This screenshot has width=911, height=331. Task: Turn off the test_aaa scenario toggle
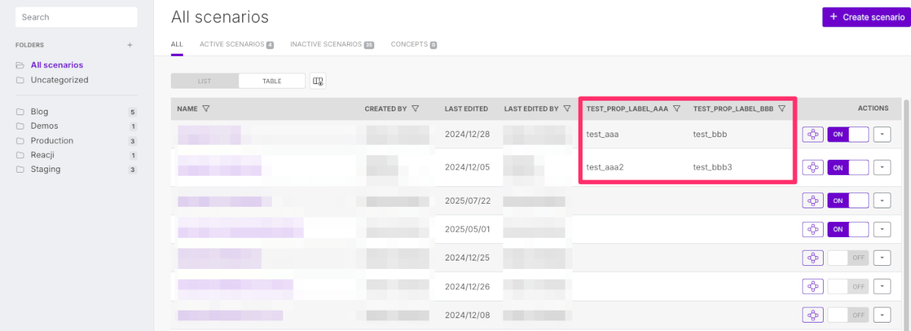coord(848,135)
